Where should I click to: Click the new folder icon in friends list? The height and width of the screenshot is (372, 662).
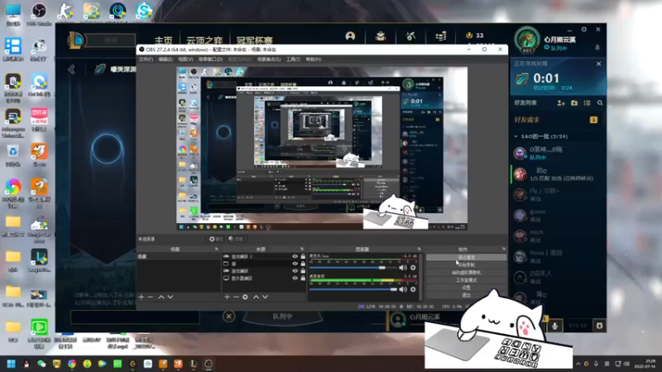[x=574, y=103]
